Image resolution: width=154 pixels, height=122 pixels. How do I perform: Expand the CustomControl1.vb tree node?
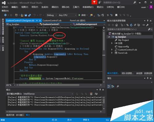(112, 50)
